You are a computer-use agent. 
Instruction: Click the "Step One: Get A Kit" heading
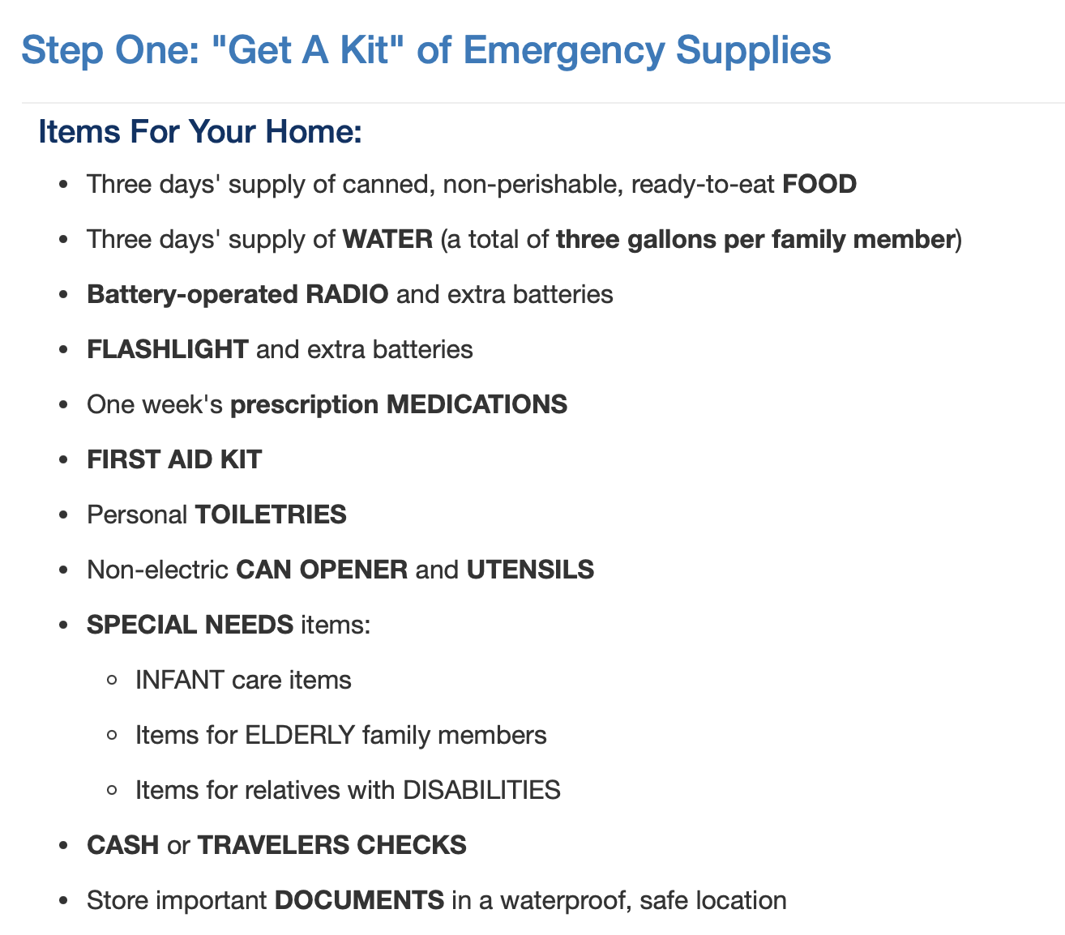(x=426, y=50)
